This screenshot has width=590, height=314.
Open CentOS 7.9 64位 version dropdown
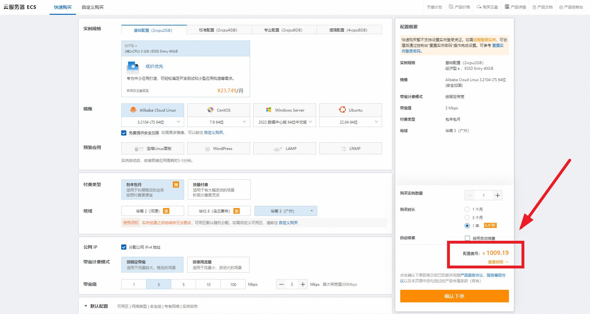coord(219,122)
